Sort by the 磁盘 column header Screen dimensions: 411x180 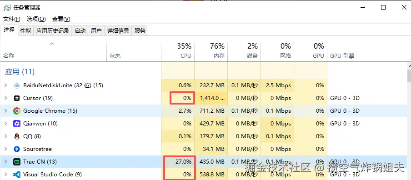[x=244, y=52]
